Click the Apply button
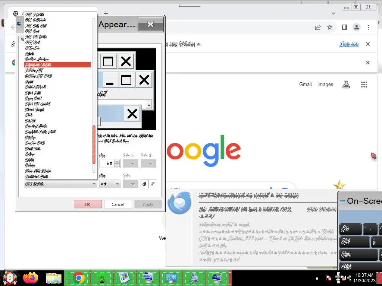The height and width of the screenshot is (286, 382). point(148,204)
